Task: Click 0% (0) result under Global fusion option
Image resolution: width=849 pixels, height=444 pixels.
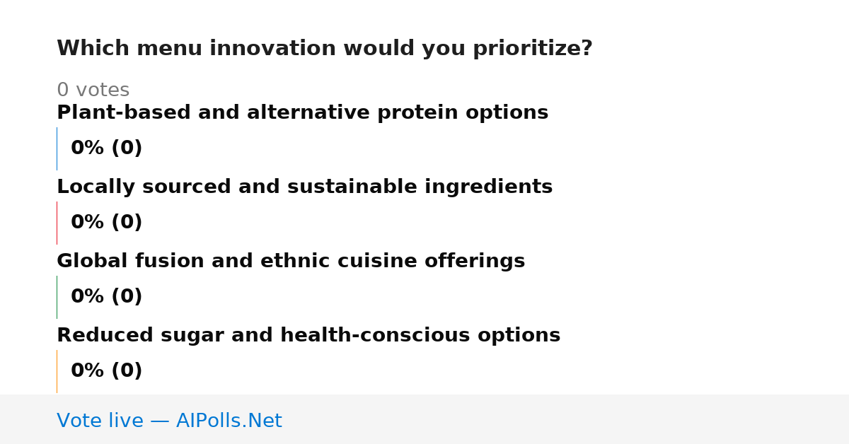Action: tap(106, 297)
